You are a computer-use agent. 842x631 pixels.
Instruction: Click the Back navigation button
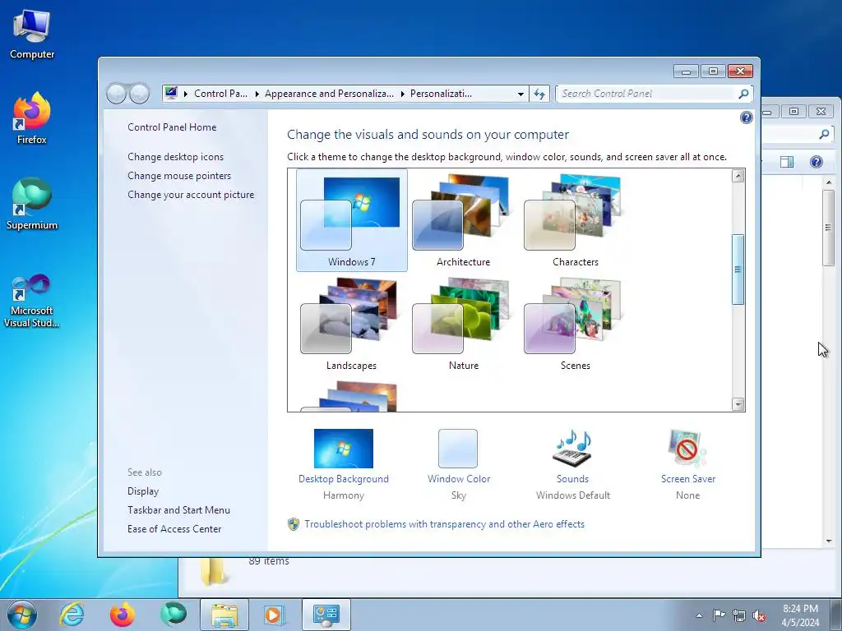point(116,94)
